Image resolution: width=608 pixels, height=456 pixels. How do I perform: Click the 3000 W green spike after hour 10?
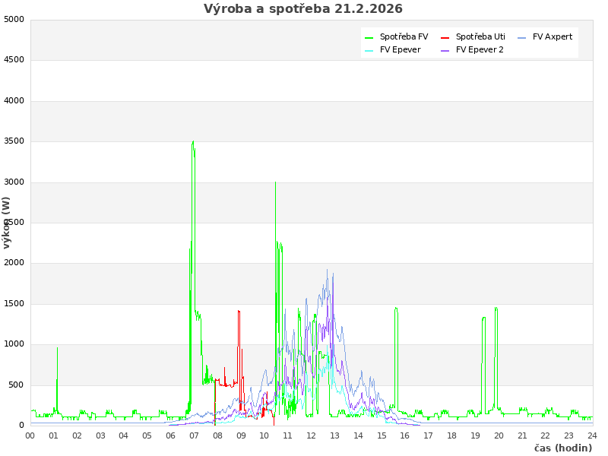coord(275,183)
